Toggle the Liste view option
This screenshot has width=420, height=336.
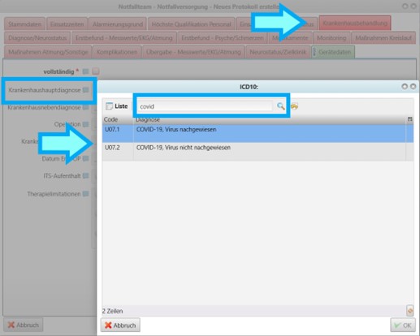tap(117, 106)
